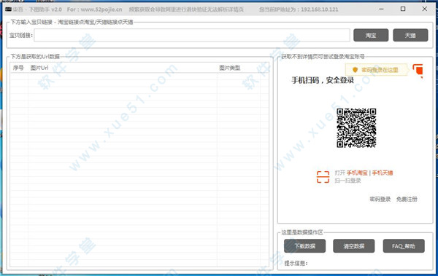Click the 下载数据 button

coord(304,246)
